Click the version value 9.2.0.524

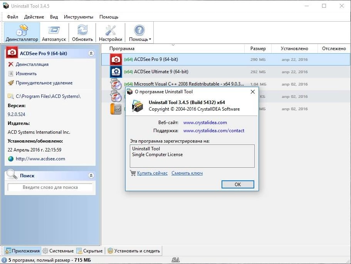(16, 114)
